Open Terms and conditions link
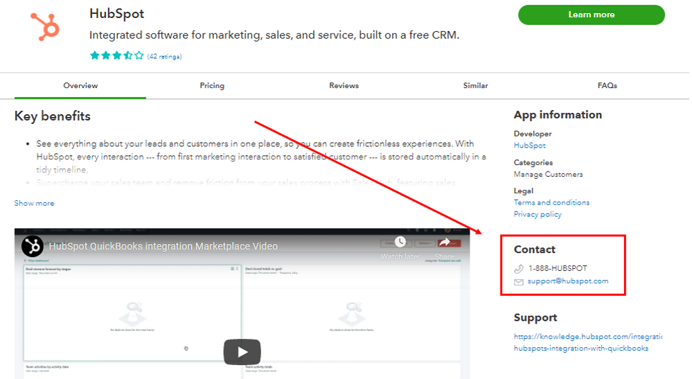This screenshot has width=692, height=379. [551, 202]
